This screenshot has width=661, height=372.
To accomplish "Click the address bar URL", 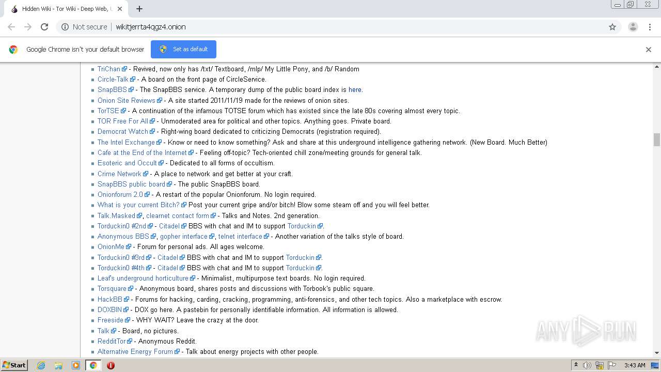I will click(151, 27).
